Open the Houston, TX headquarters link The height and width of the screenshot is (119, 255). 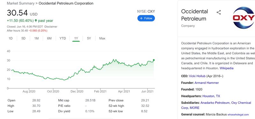(211, 96)
